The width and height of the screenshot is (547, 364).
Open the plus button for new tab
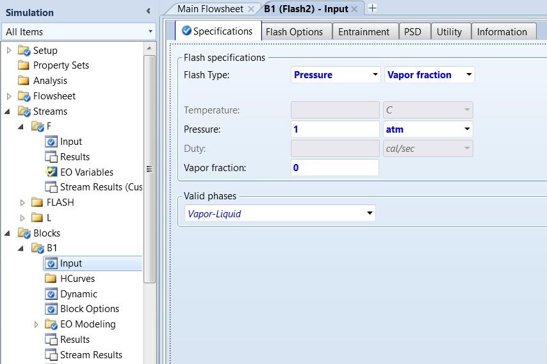click(372, 8)
